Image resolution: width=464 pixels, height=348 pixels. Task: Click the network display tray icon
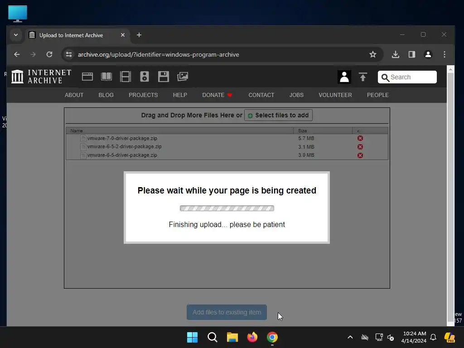tap(379, 337)
